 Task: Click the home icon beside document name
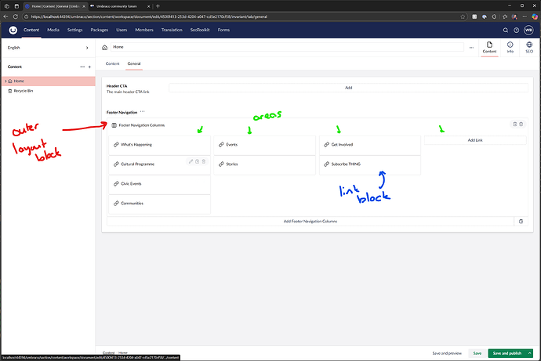[x=104, y=47]
